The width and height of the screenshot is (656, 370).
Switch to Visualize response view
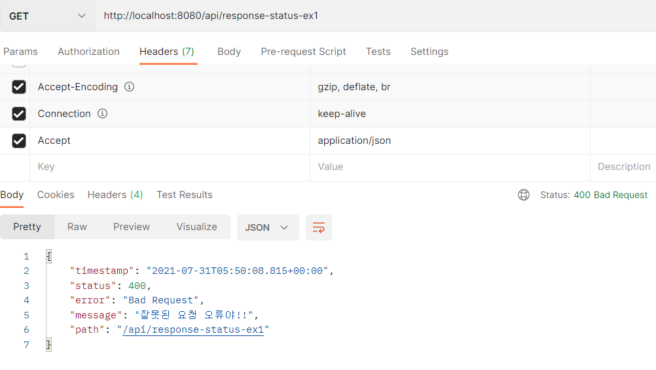coord(196,227)
